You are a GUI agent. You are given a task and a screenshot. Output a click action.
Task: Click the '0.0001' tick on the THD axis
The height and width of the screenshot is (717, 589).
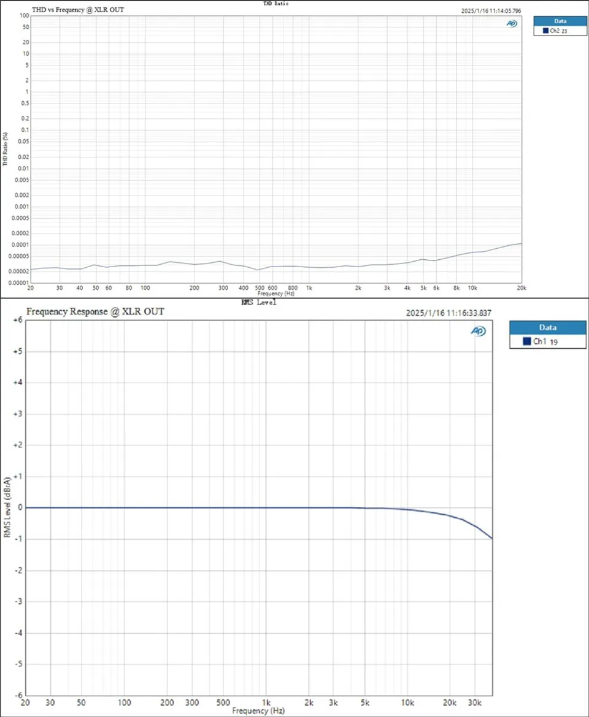click(21, 245)
